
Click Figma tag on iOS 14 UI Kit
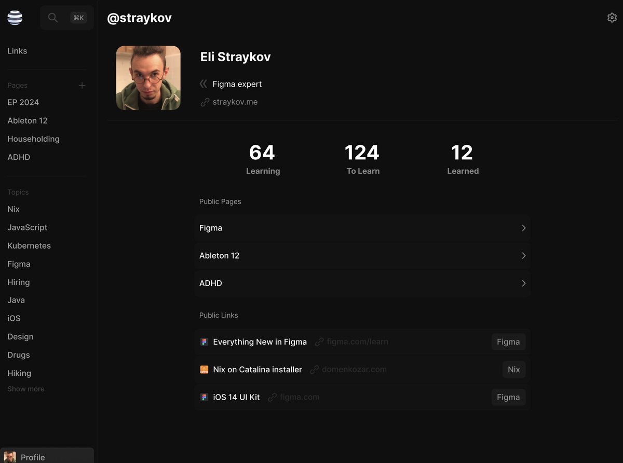[508, 397]
